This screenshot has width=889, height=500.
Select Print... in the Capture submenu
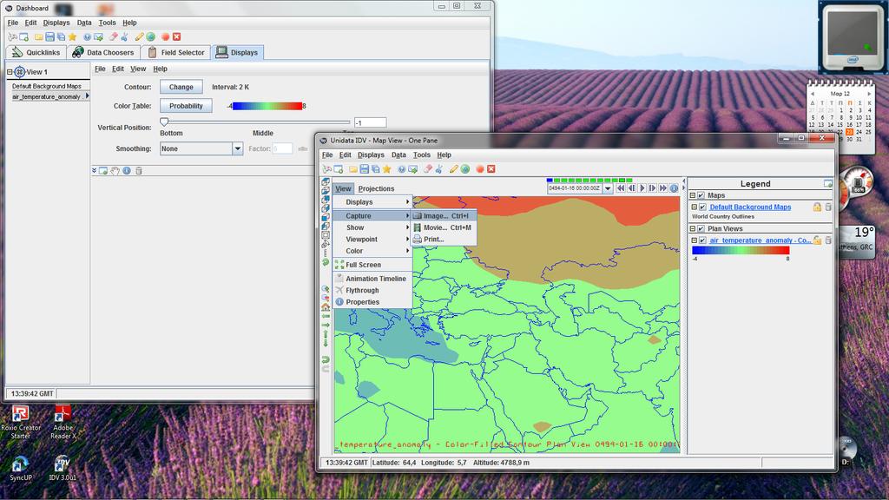444,240
